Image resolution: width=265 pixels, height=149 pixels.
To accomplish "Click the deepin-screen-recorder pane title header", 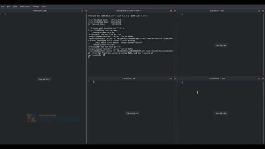I will click(x=128, y=11).
